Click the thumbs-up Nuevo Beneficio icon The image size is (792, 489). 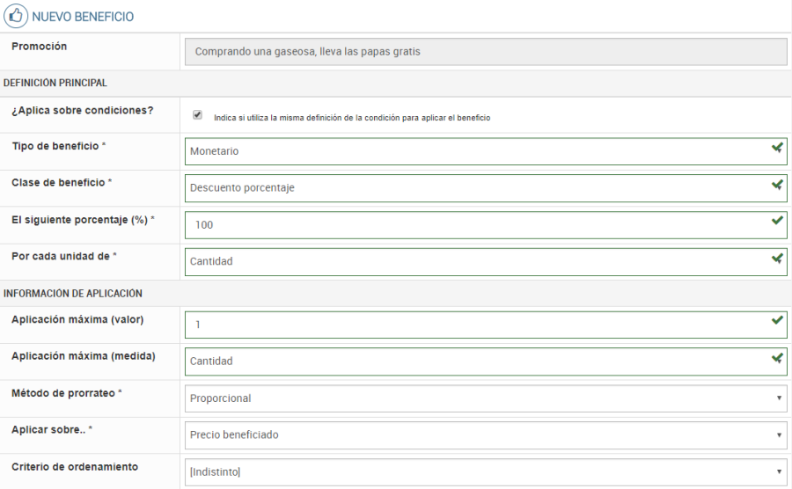15,16
